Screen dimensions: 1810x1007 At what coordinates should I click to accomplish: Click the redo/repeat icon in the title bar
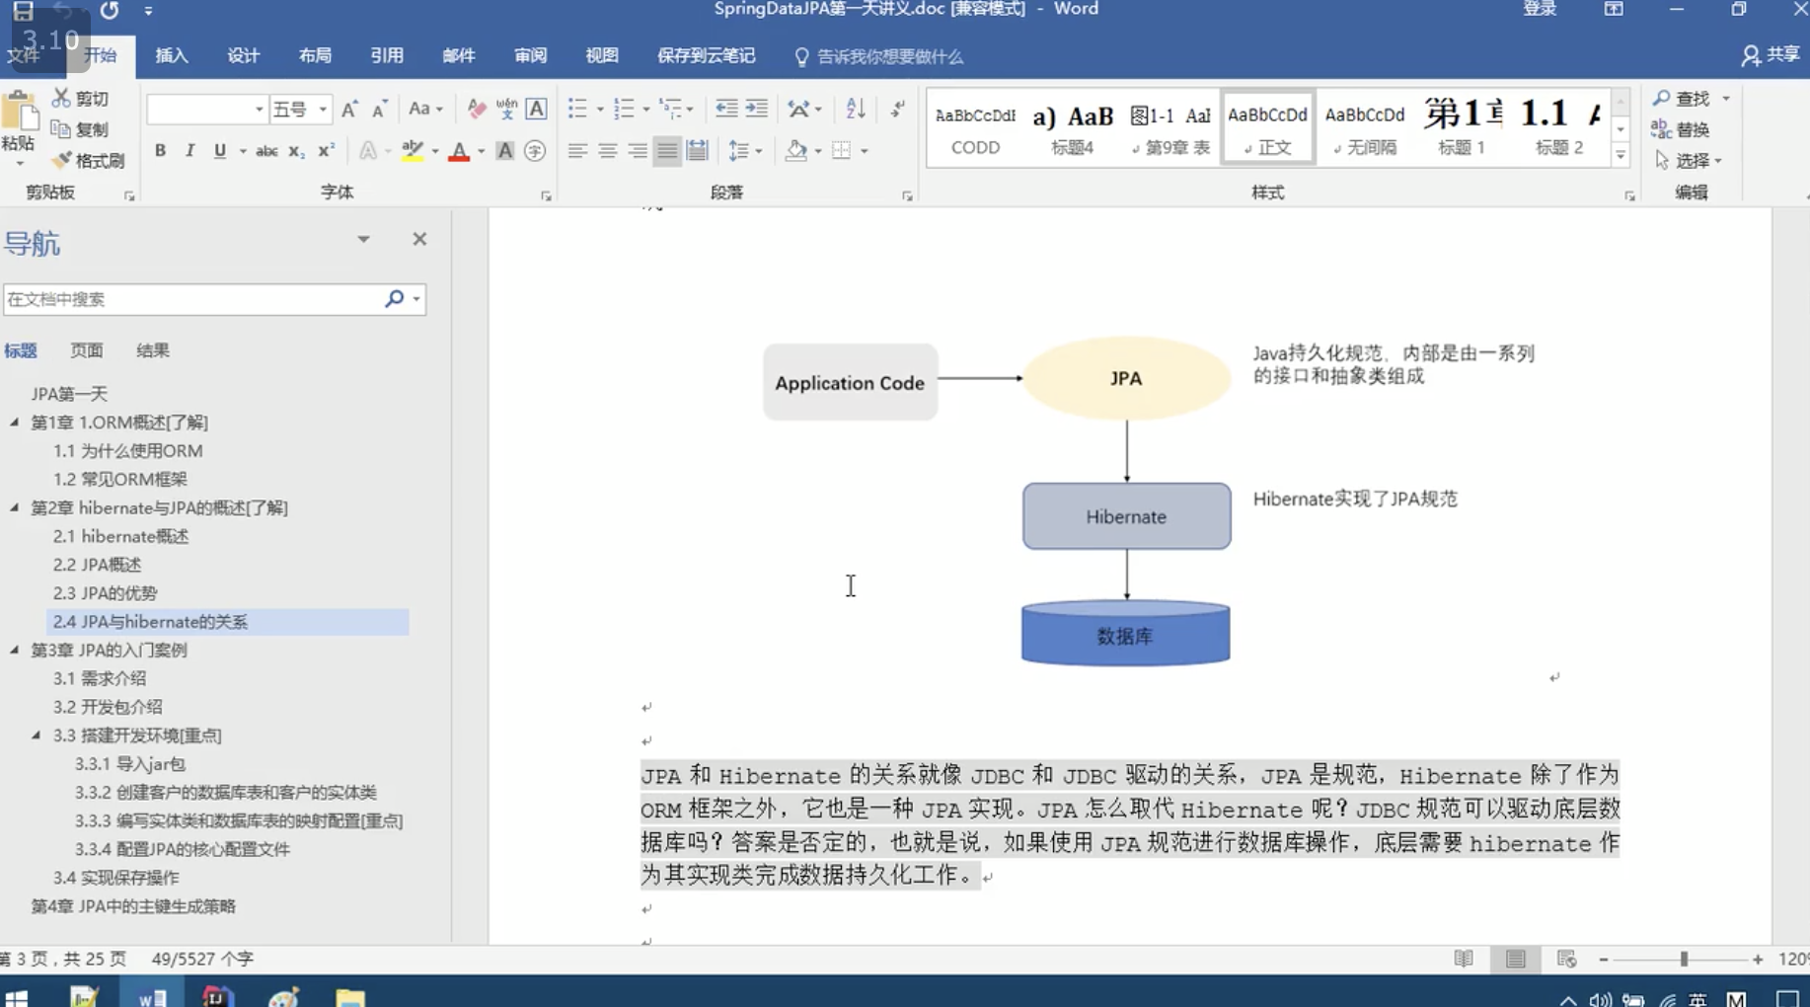point(110,11)
